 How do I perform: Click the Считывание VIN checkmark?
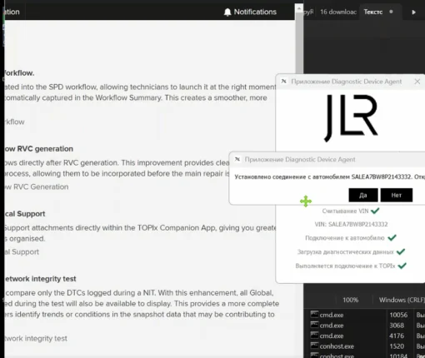coord(375,211)
